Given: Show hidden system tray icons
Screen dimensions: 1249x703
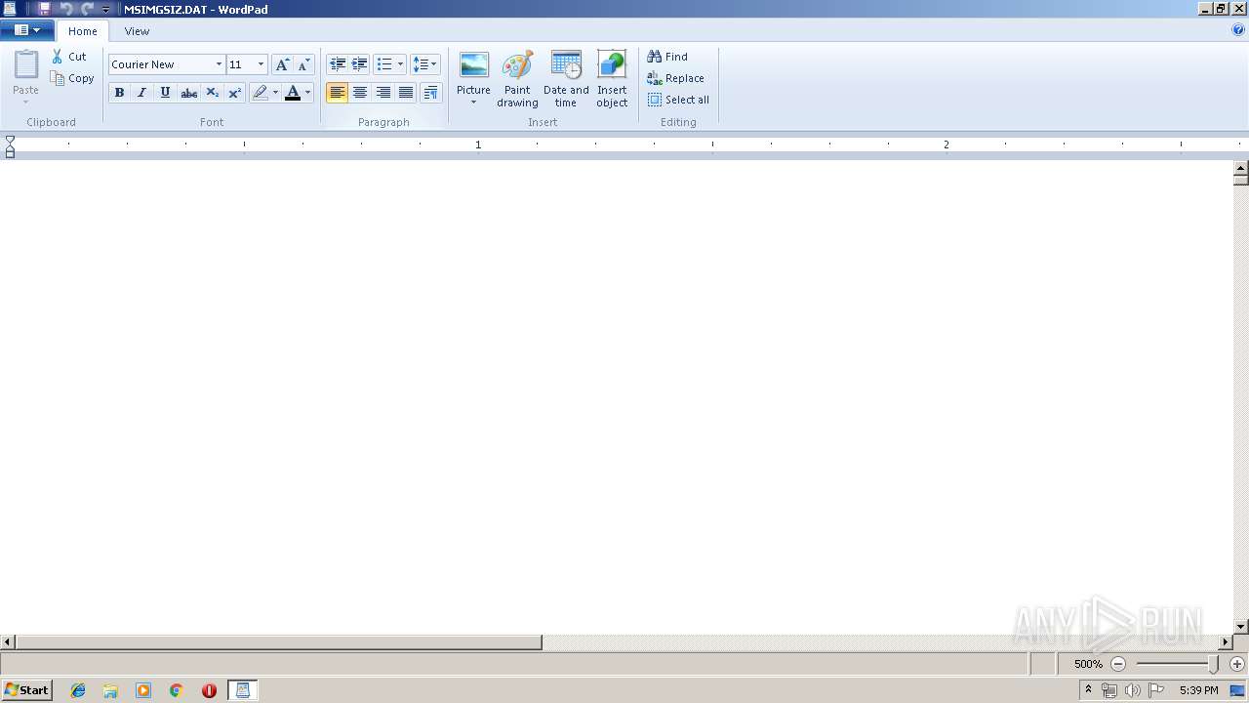Looking at the screenshot, I should (1088, 690).
